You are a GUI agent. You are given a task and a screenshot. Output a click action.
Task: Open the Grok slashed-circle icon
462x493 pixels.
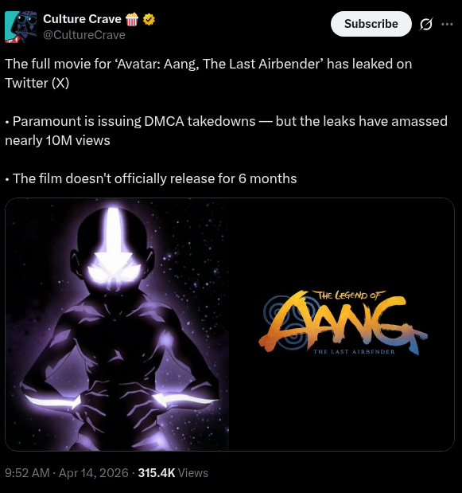pyautogui.click(x=426, y=24)
